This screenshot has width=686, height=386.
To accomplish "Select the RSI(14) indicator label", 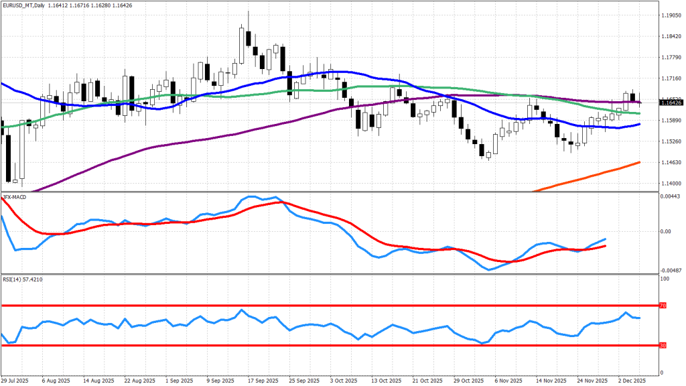I will tap(13, 279).
